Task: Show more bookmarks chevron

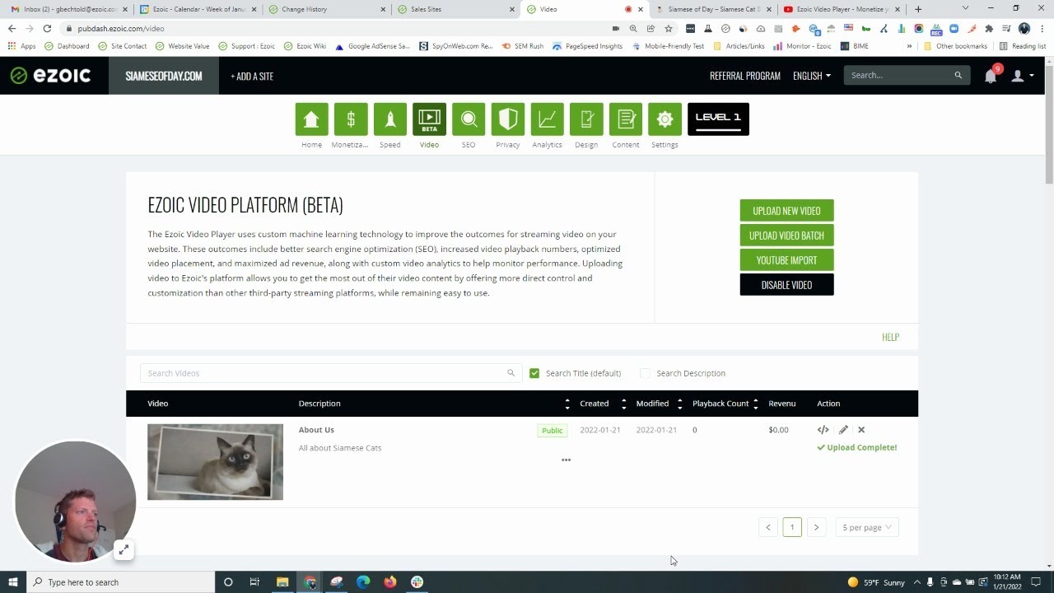Action: 909,46
